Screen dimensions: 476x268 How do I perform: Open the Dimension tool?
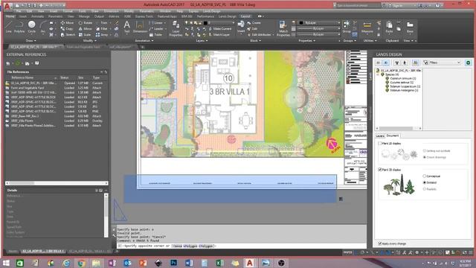140,27
